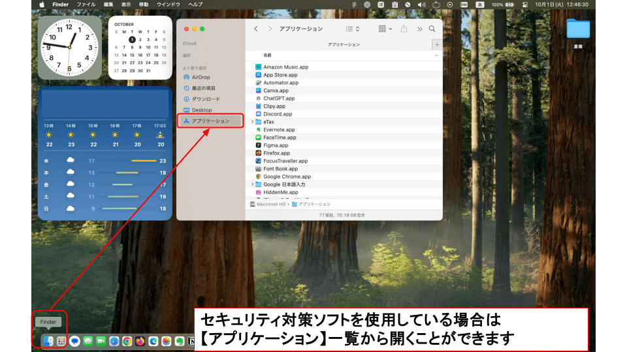Open the grouping options dropdown in toolbar
This screenshot has width=627, height=352.
tap(385, 29)
